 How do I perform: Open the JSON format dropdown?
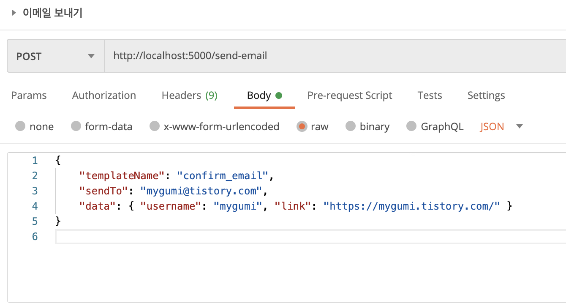pyautogui.click(x=501, y=126)
